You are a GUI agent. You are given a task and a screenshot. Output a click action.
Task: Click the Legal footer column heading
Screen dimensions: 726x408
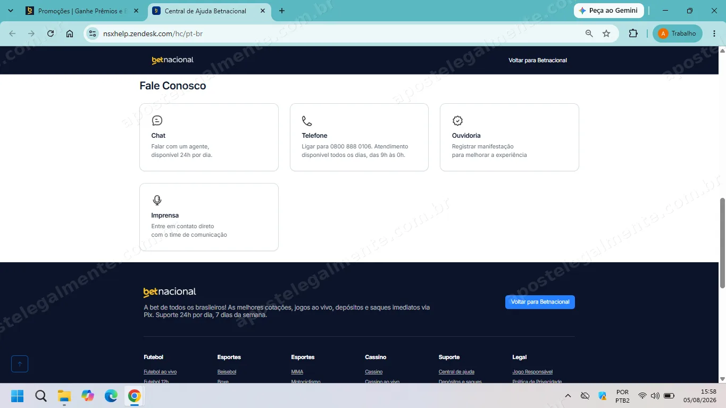[x=520, y=357]
